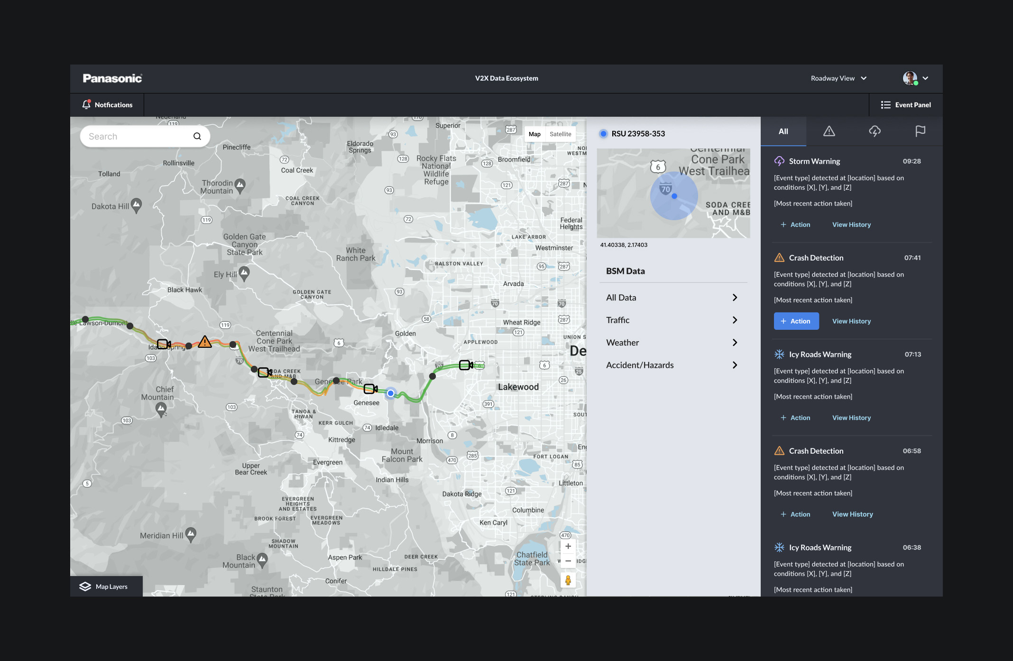
Task: Click the crash warning triangle on map
Action: [205, 342]
